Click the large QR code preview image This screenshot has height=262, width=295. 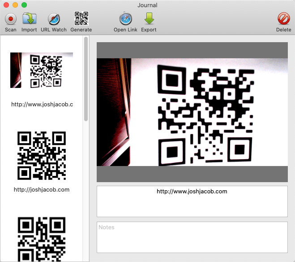[x=192, y=112]
